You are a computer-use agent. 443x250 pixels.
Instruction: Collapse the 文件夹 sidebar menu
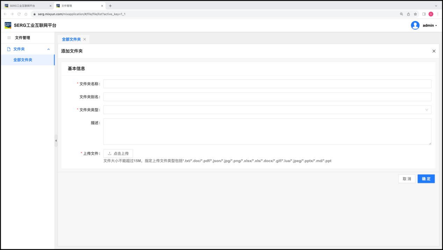(48, 49)
